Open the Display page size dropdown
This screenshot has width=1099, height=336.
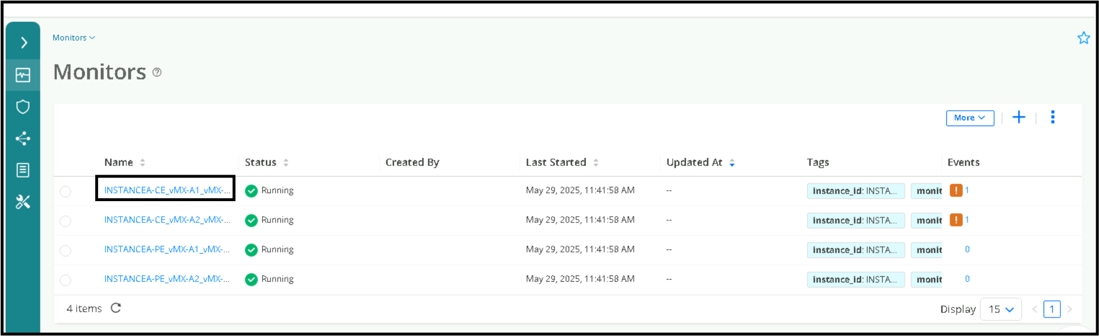pos(1000,309)
